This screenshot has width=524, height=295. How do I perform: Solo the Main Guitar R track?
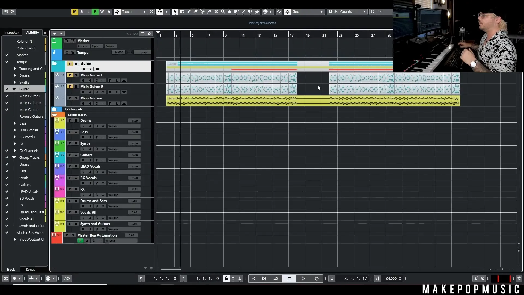click(x=76, y=87)
